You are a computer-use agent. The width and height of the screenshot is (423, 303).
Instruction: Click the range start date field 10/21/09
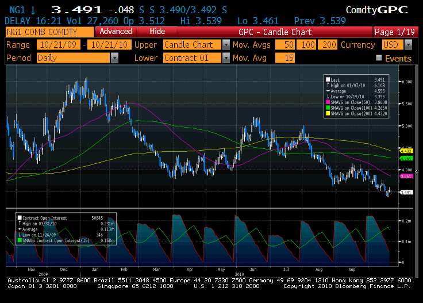point(58,44)
